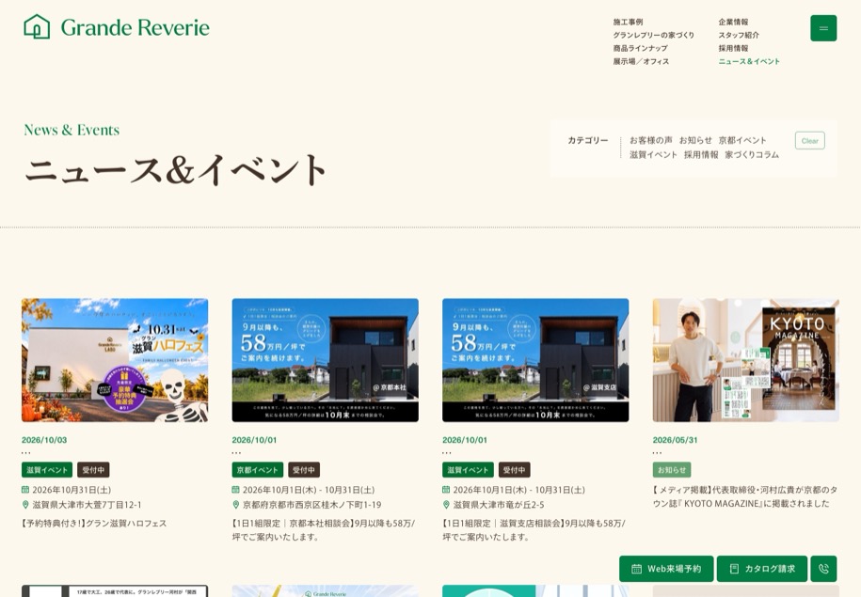Filter by 採用情報 category

[x=701, y=155]
